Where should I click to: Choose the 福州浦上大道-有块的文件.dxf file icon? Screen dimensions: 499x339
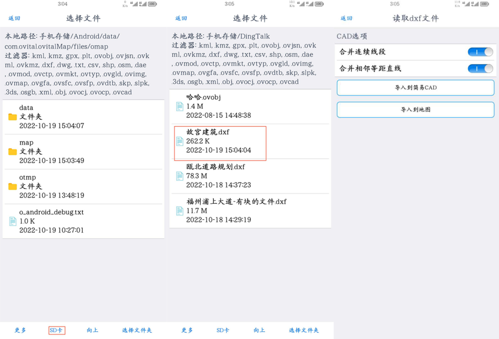pos(179,211)
